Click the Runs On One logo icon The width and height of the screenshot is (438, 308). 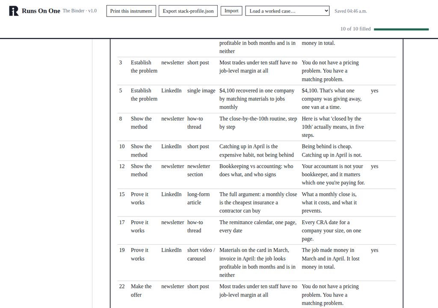click(x=14, y=11)
